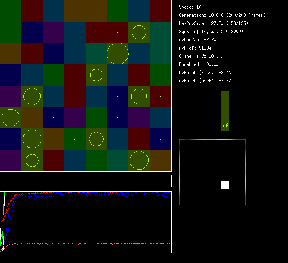288x263 pixels.
Task: Click the white square in the color box
Action: coord(225,185)
